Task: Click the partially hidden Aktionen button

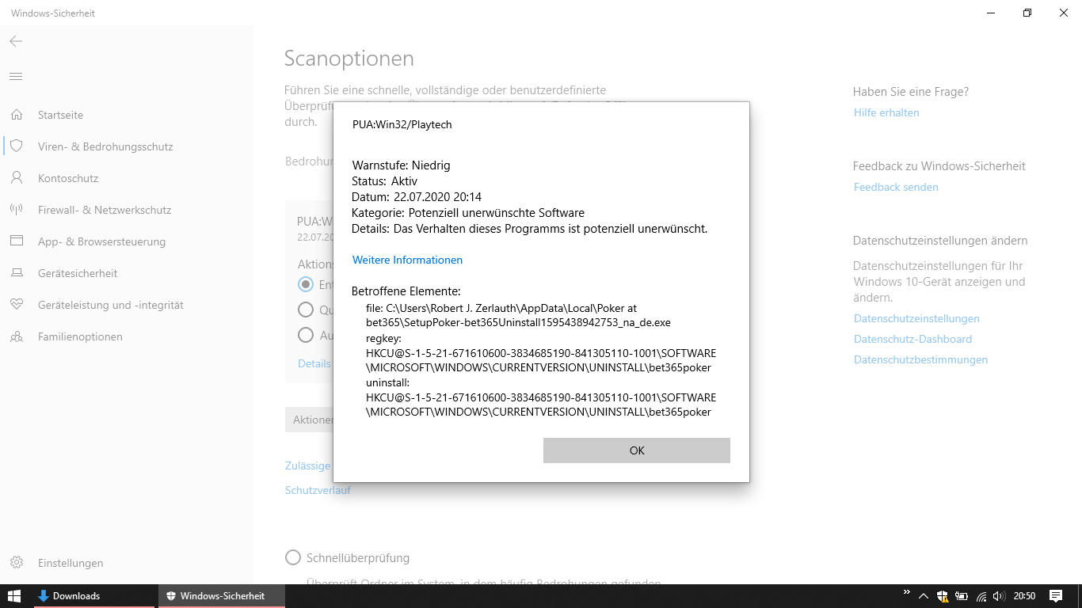Action: [x=310, y=420]
